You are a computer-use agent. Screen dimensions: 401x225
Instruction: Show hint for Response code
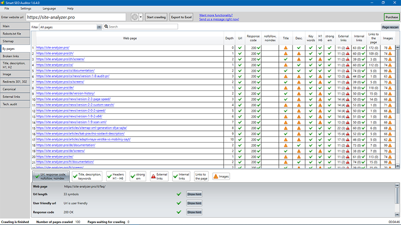pos(194,212)
